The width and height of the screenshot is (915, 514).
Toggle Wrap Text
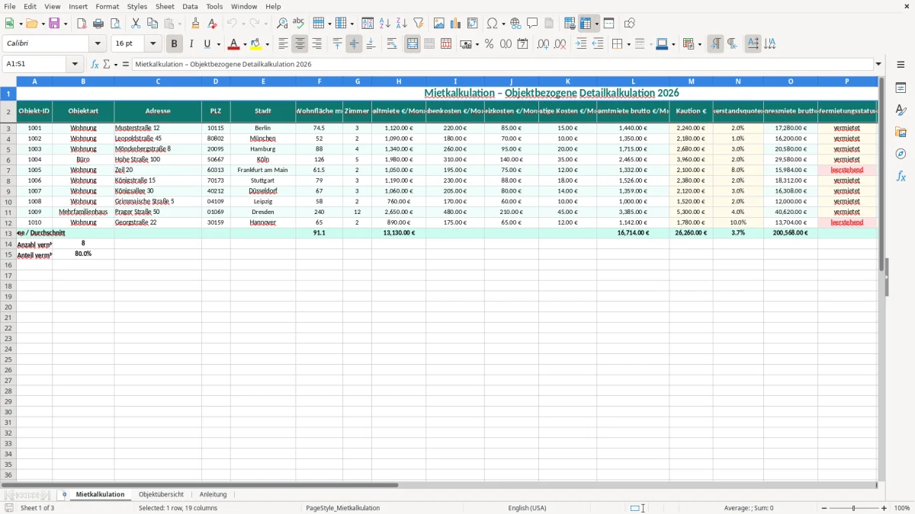coord(392,44)
